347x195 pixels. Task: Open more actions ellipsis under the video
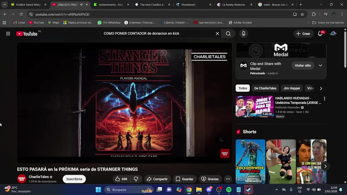[x=228, y=179]
